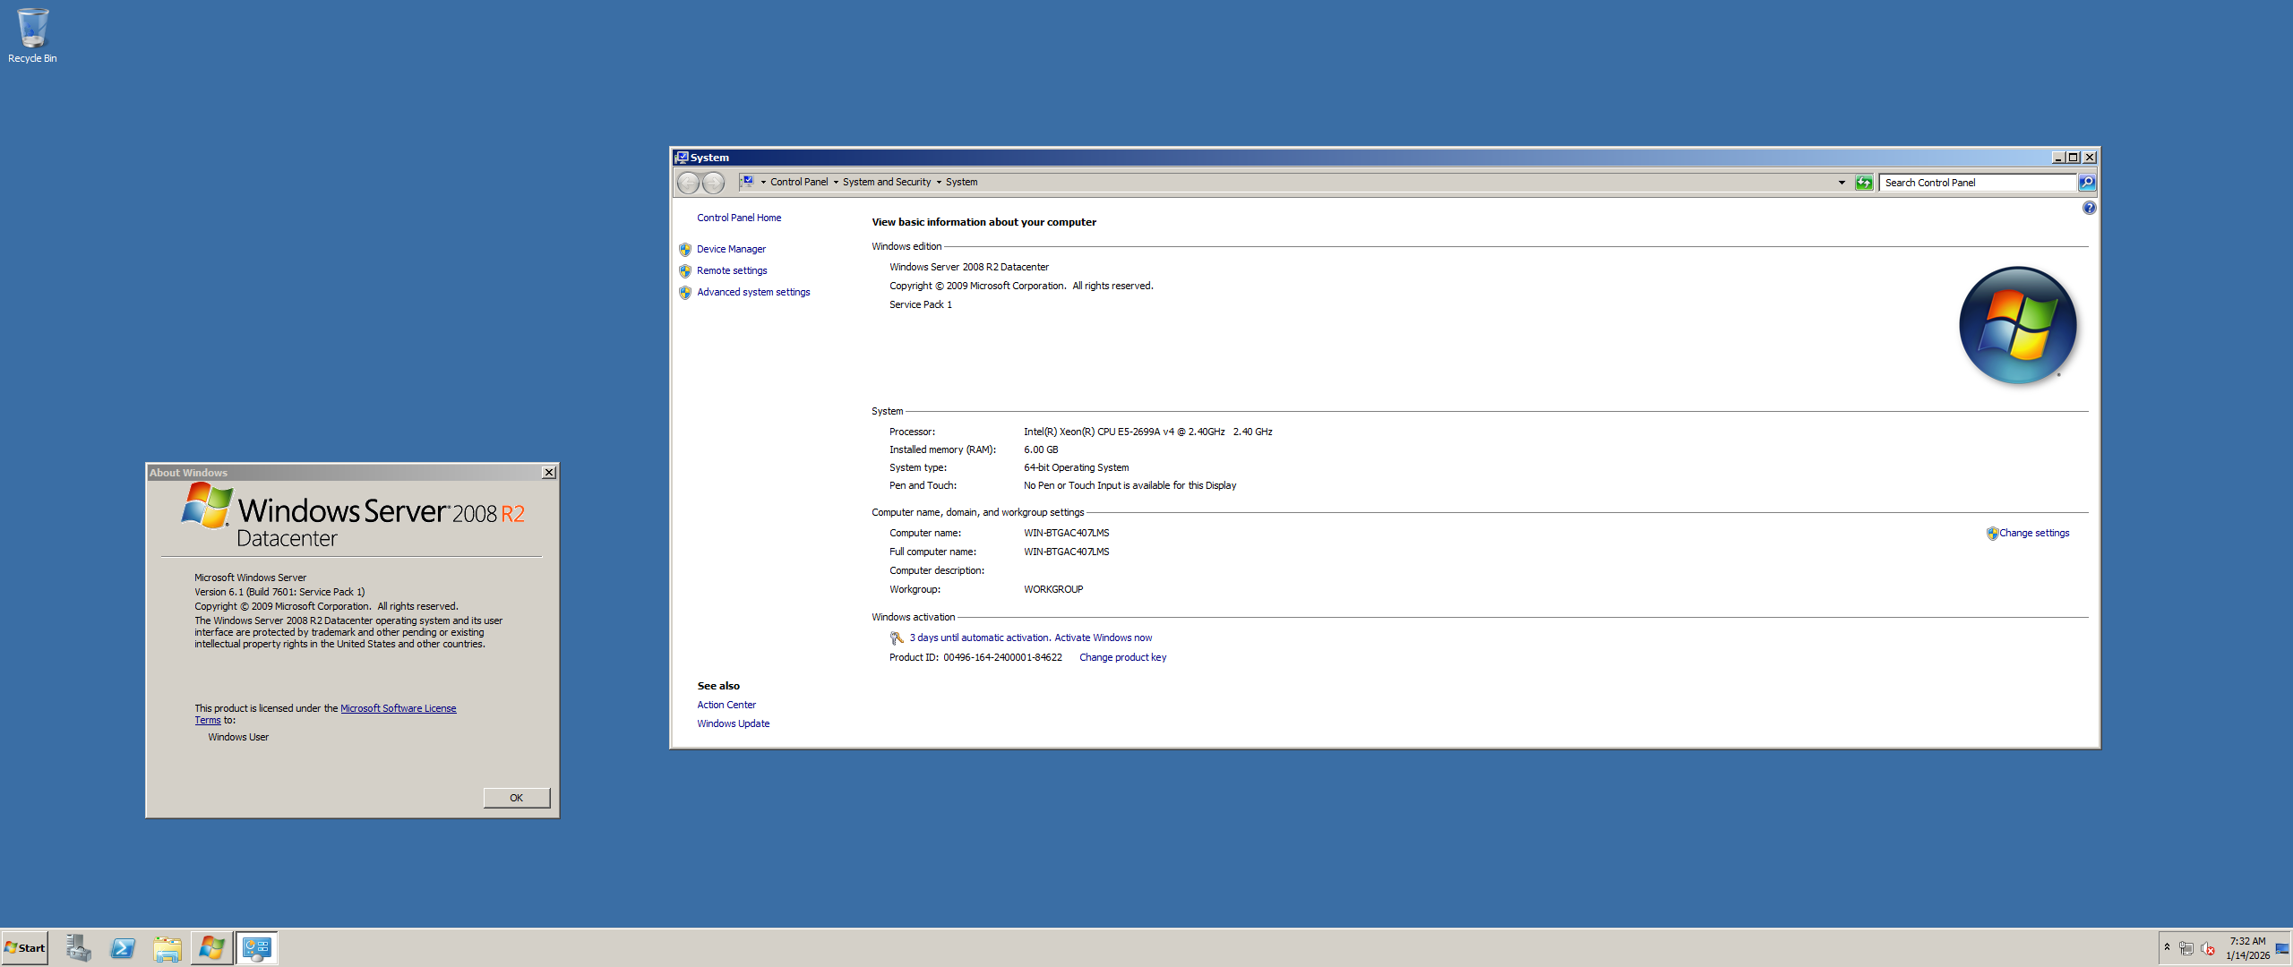
Task: Click the search magnifier icon in Control Panel
Action: [x=2087, y=183]
